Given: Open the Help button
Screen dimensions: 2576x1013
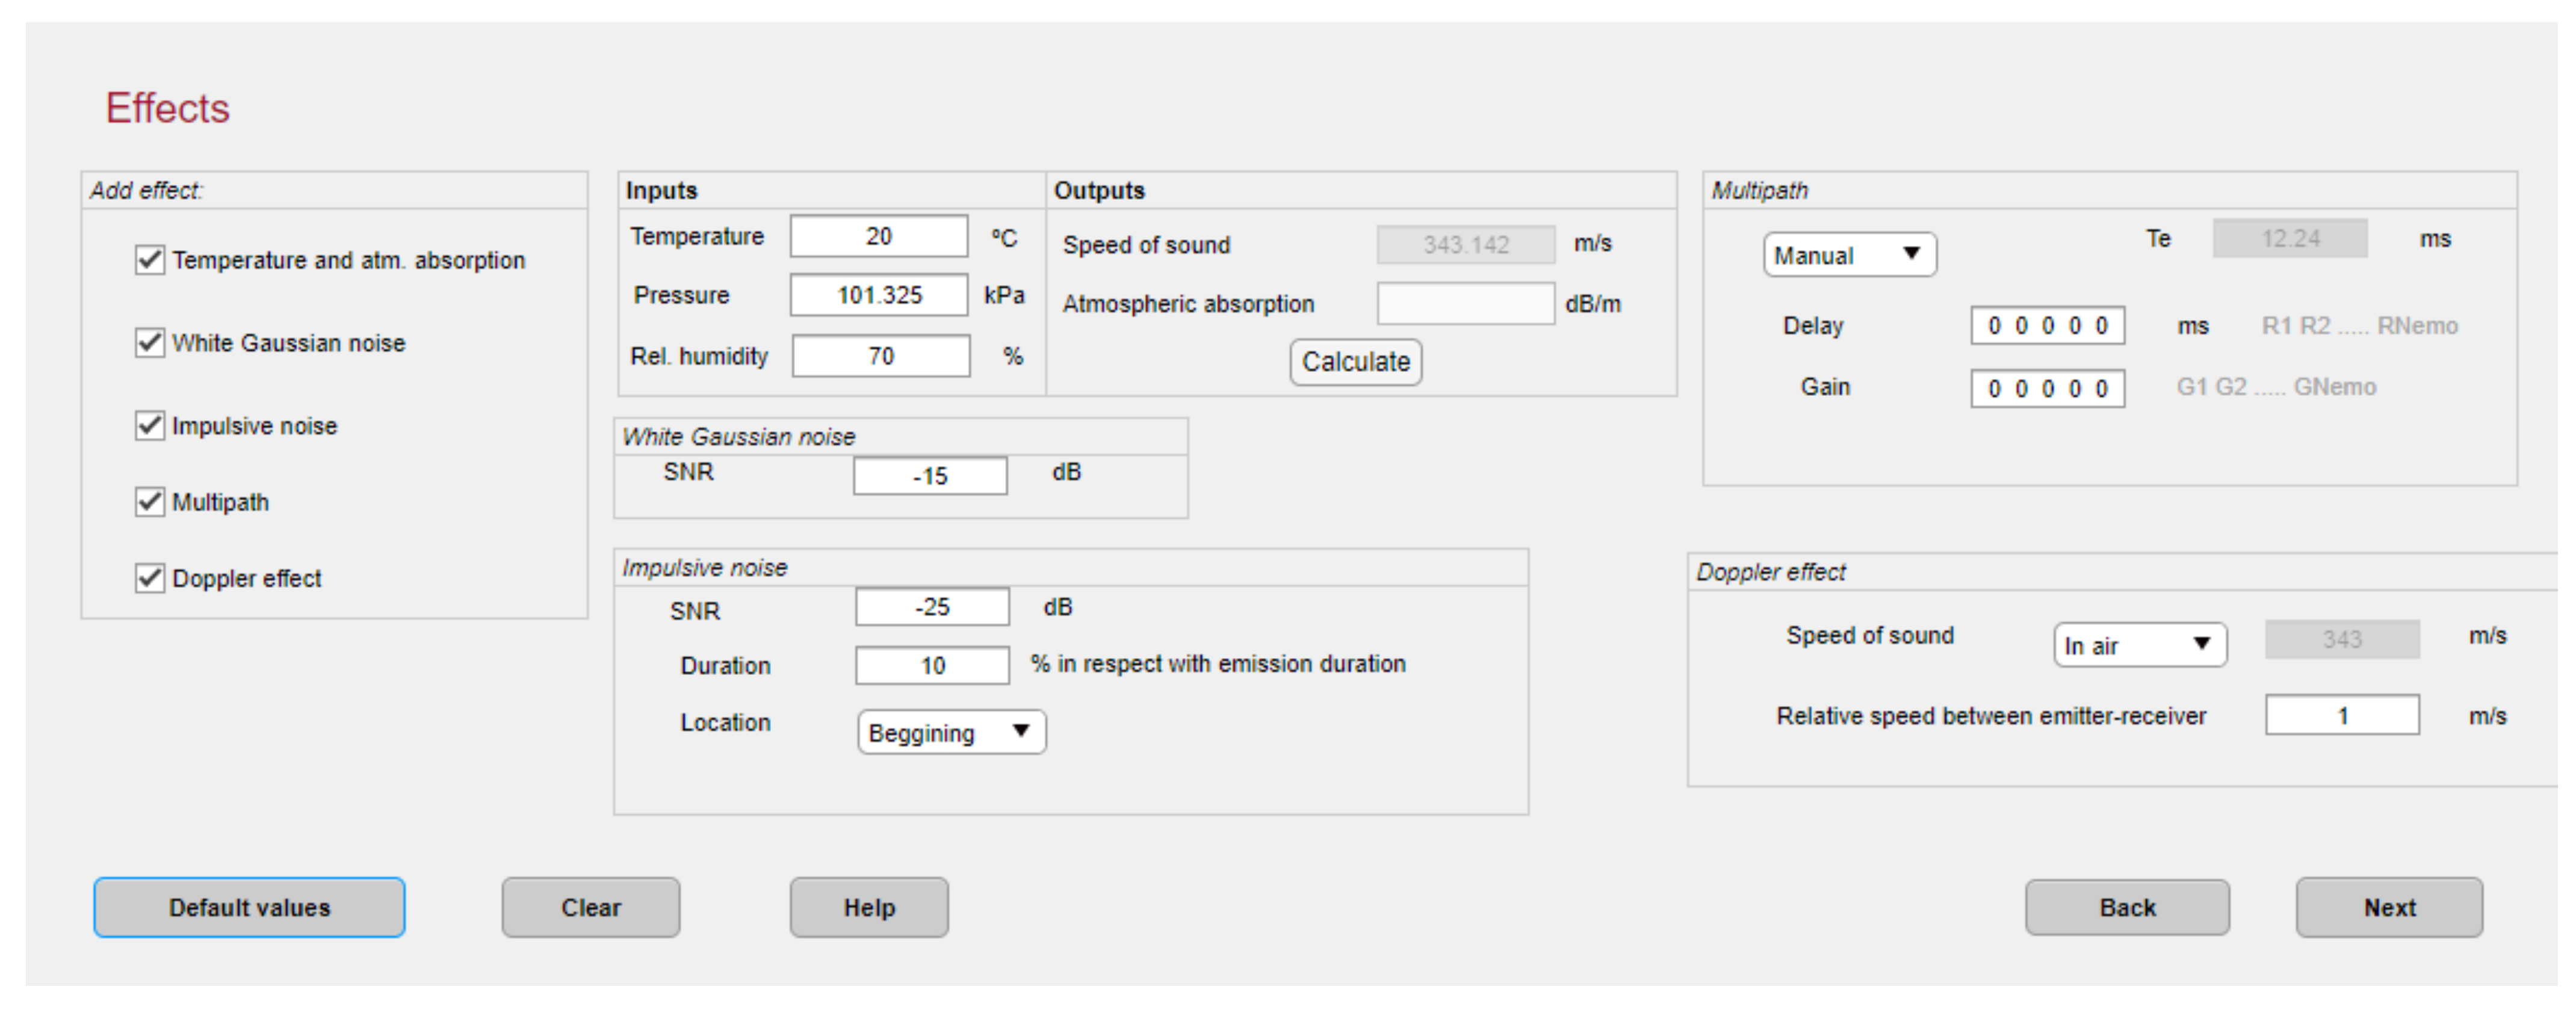Looking at the screenshot, I should [x=868, y=907].
